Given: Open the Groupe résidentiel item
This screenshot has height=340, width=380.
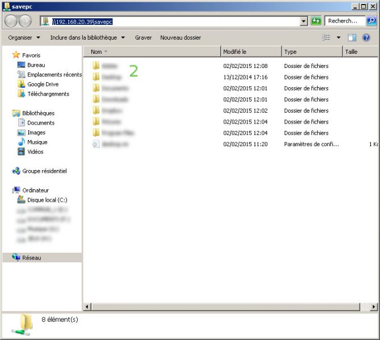Looking at the screenshot, I should [44, 171].
